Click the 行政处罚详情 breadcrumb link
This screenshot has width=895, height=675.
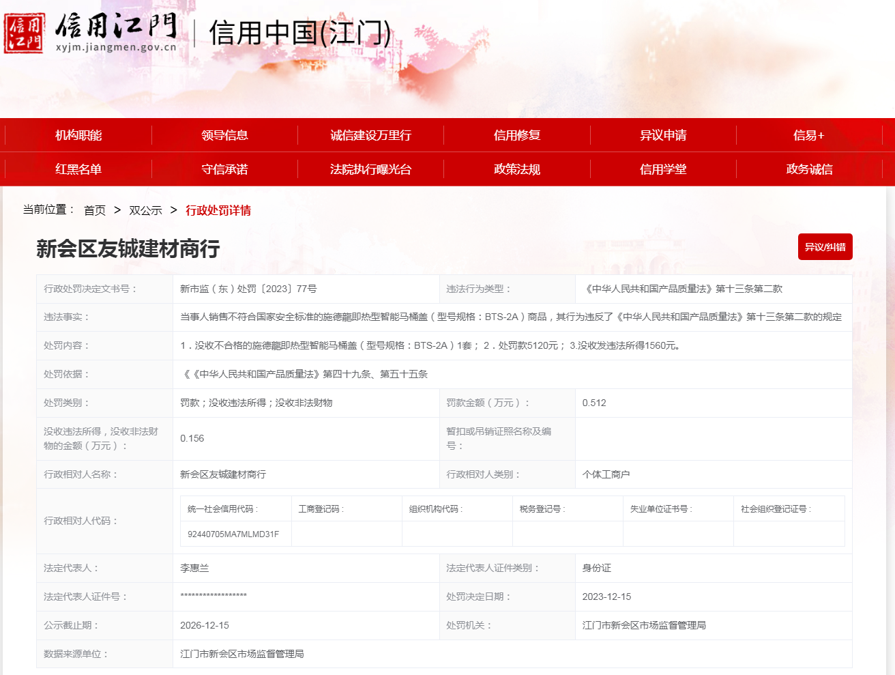(x=218, y=210)
